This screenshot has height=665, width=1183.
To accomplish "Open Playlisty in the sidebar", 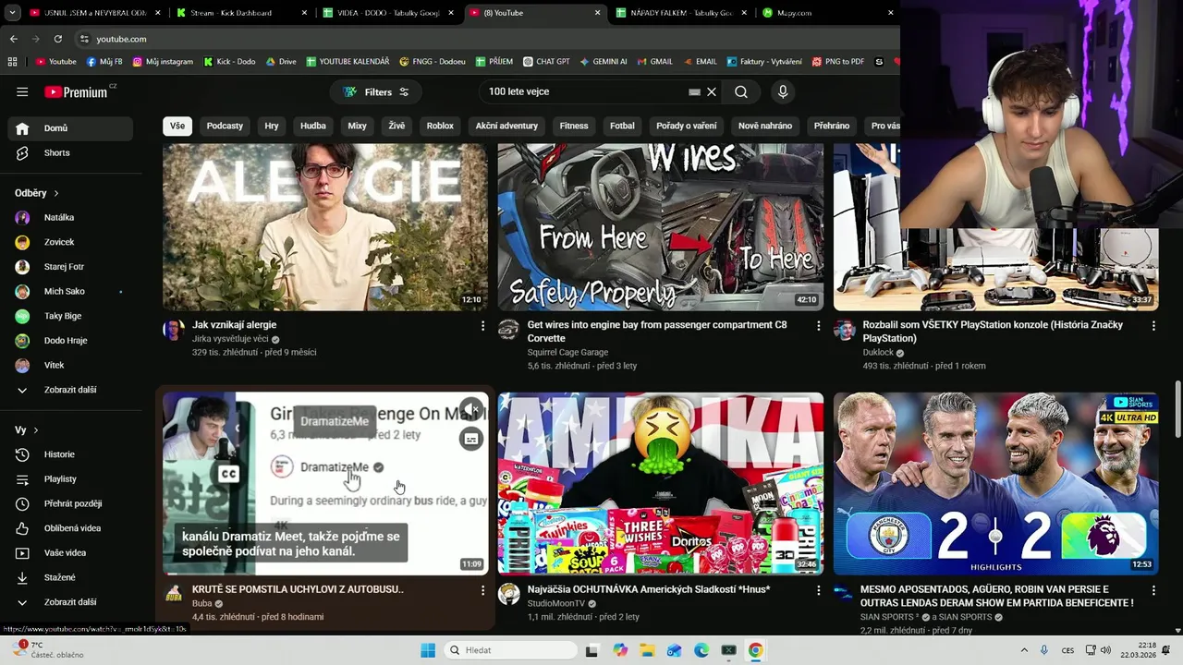I will (x=69, y=479).
